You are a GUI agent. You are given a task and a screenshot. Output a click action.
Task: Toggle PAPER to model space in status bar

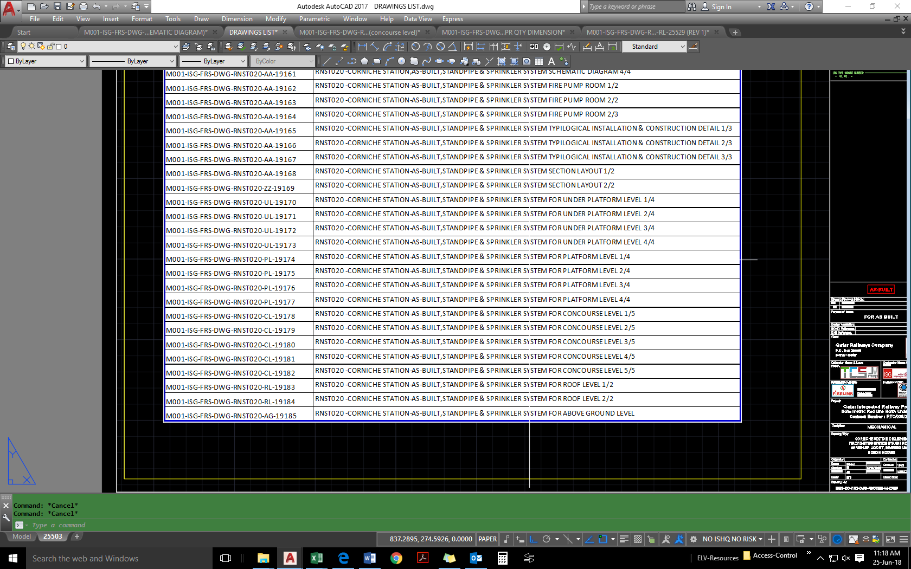click(x=487, y=539)
